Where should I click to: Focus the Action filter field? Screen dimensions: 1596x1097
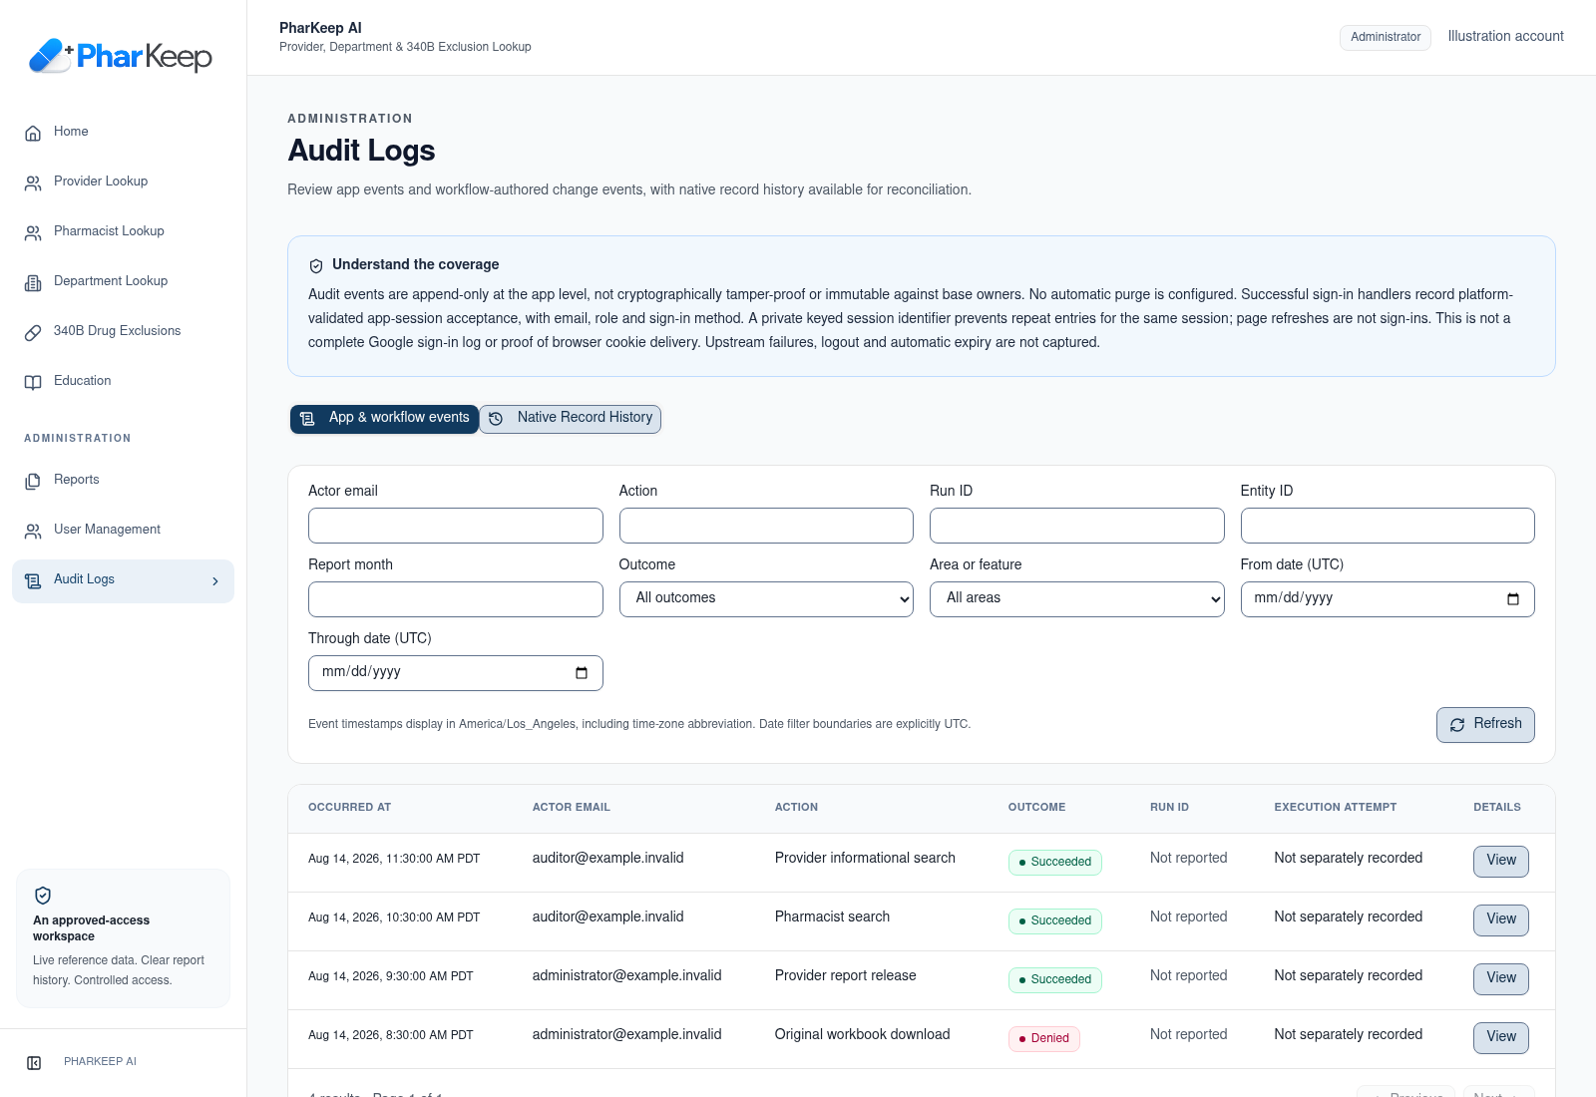(766, 526)
